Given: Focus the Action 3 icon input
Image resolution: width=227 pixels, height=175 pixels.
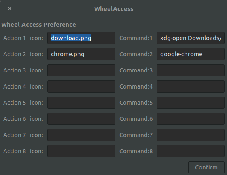Looking at the screenshot, I should coord(81,70).
